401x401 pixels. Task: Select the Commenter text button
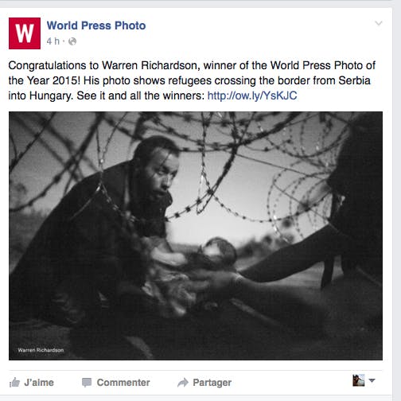click(123, 383)
